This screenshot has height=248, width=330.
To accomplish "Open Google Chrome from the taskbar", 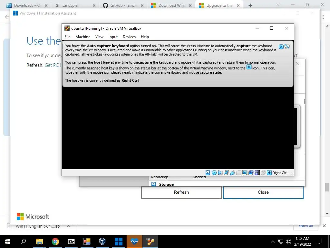I will (55, 242).
